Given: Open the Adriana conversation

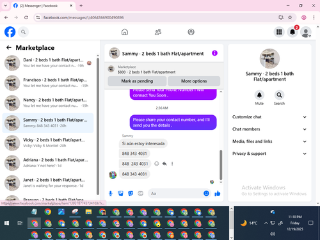Looking at the screenshot, I should pos(48,163).
